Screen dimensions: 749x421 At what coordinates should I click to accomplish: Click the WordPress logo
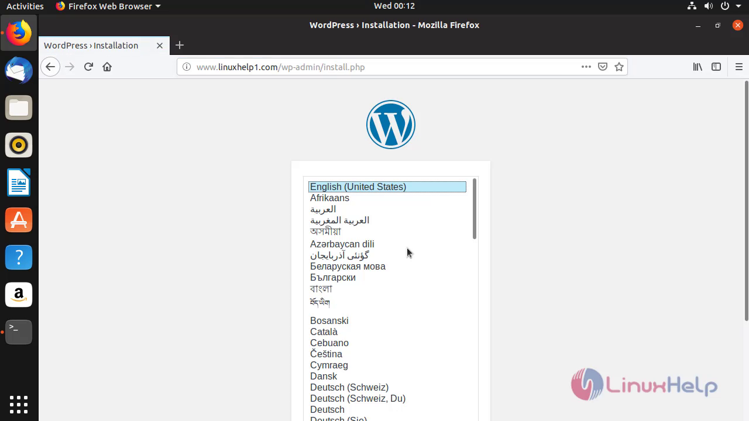click(x=391, y=125)
